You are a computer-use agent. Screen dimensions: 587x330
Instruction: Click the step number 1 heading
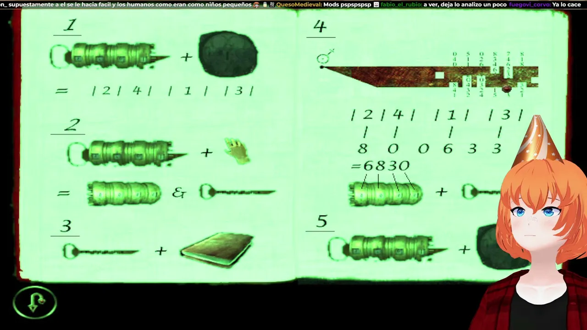(69, 25)
